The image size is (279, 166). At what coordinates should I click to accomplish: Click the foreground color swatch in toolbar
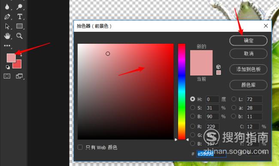(11, 58)
